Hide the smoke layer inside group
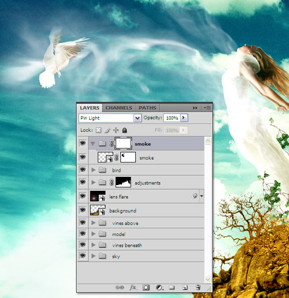The image size is (289, 298). pos(83,157)
